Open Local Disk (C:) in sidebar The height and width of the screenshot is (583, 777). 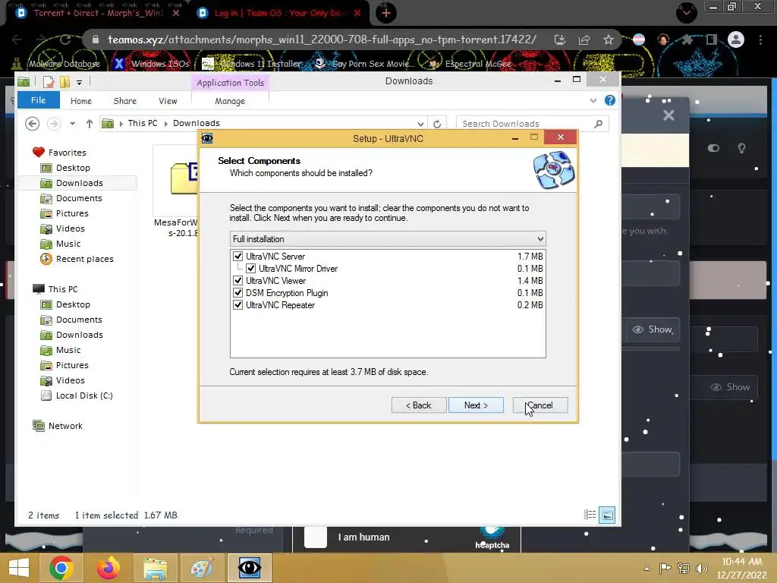pos(84,395)
